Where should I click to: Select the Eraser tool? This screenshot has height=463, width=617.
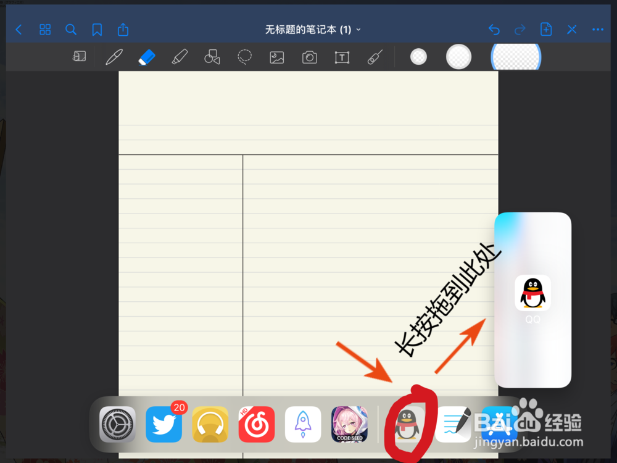click(147, 57)
